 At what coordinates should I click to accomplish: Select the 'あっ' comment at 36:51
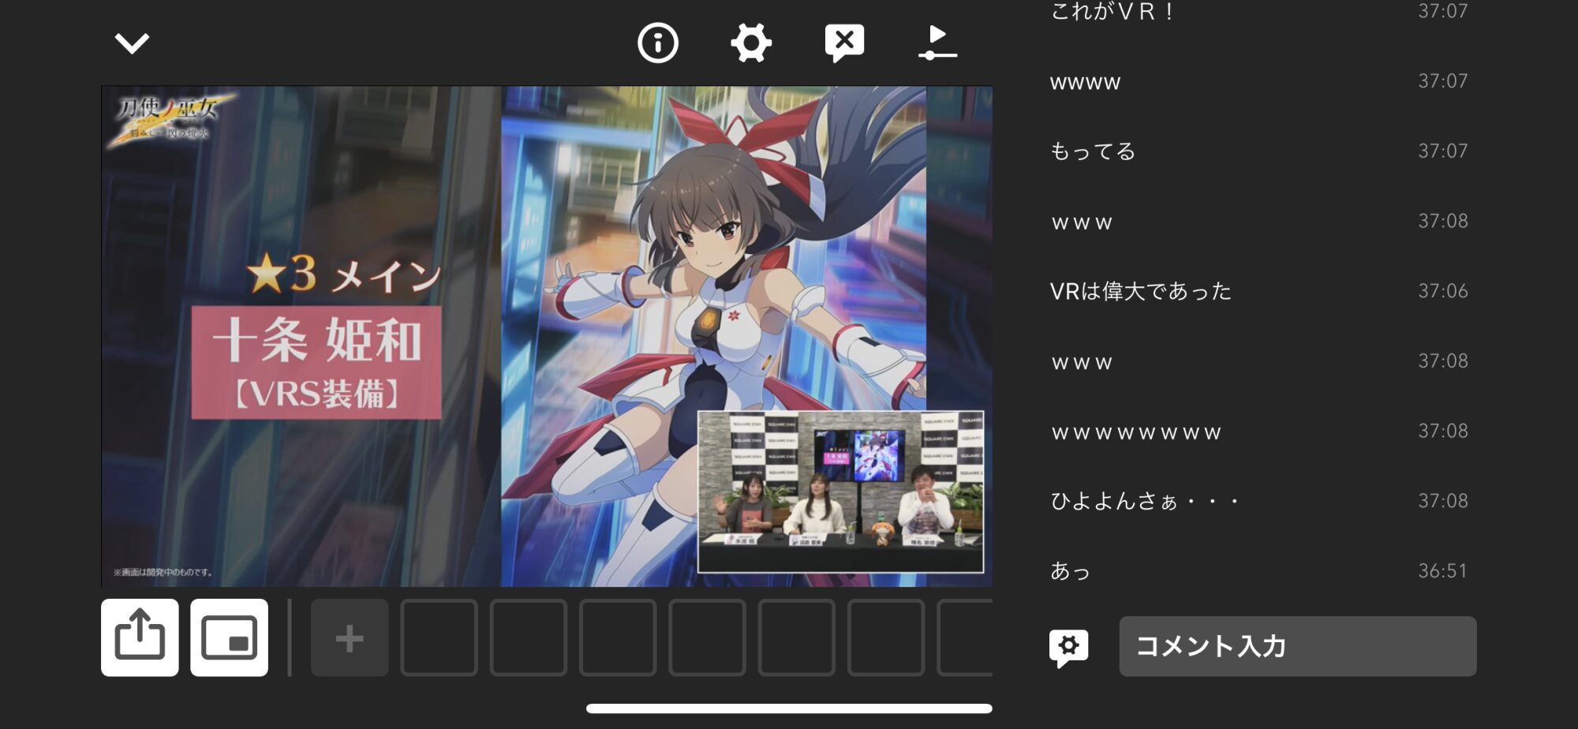tap(1071, 570)
